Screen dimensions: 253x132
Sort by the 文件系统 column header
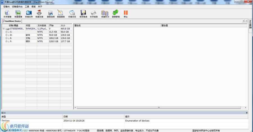click(42, 25)
